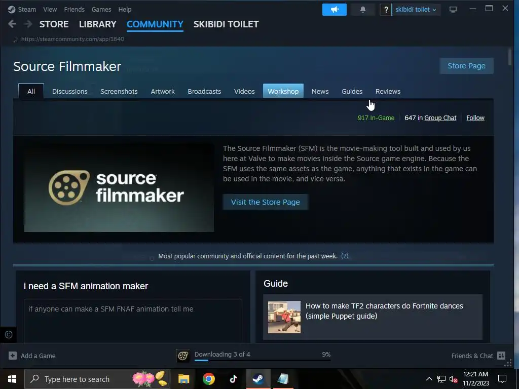Click Visit the Store Page button

click(x=266, y=202)
